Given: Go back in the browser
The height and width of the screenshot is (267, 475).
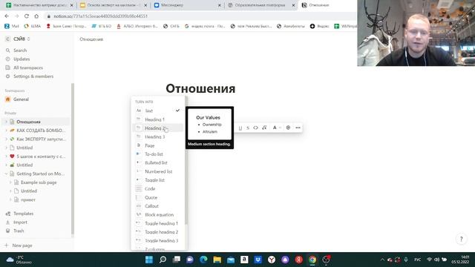Looking at the screenshot, I should (x=7, y=16).
